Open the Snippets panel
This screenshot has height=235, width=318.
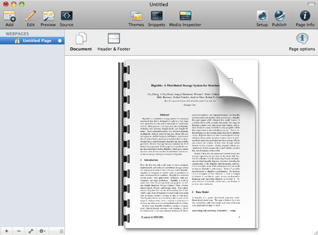click(156, 18)
